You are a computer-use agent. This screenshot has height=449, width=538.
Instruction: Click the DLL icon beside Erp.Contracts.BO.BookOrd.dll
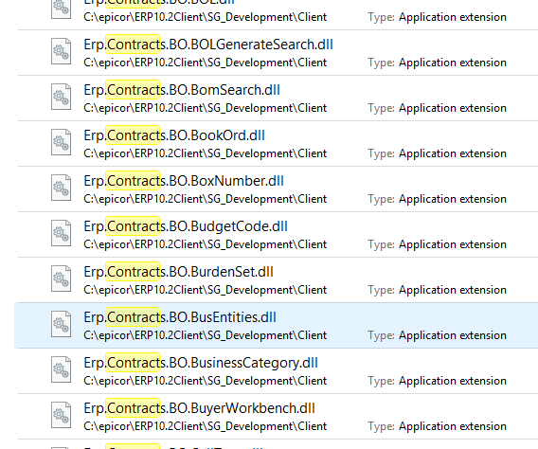pos(61,142)
